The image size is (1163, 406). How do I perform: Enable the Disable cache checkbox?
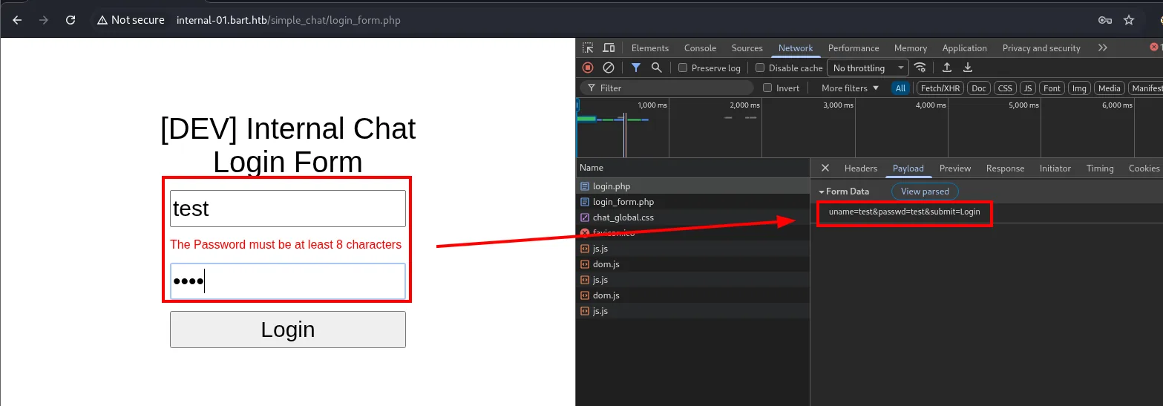[x=760, y=68]
